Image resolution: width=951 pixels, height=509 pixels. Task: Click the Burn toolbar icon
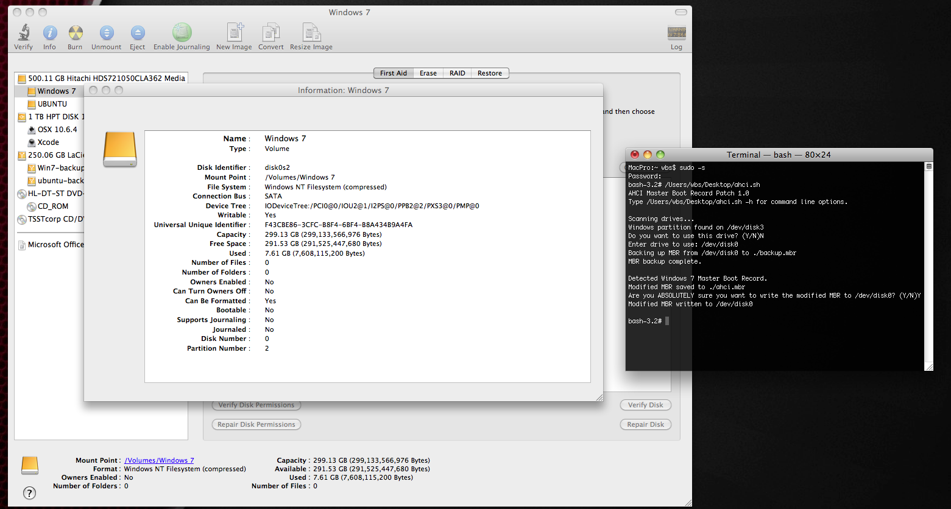(x=76, y=37)
